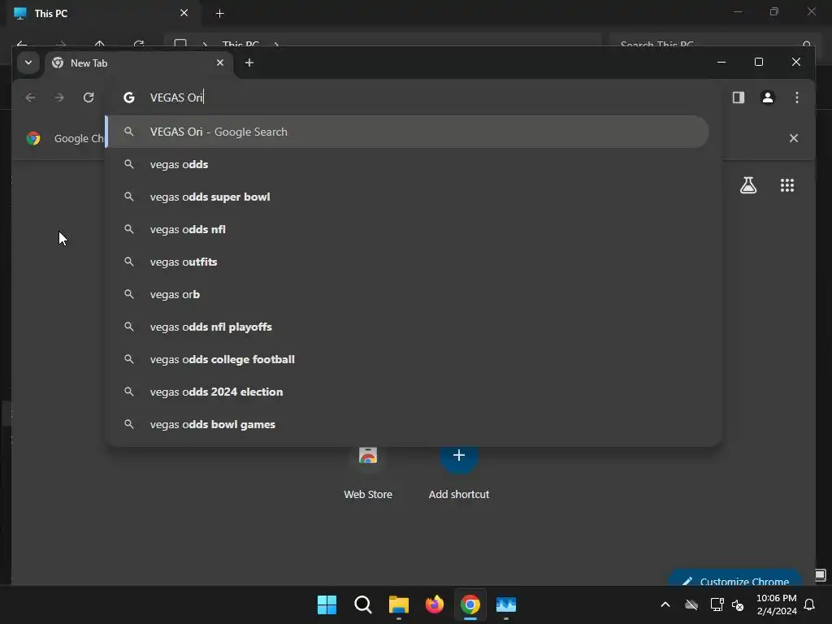This screenshot has width=832, height=624.
Task: Open the Web Store shortcut
Action: click(368, 474)
